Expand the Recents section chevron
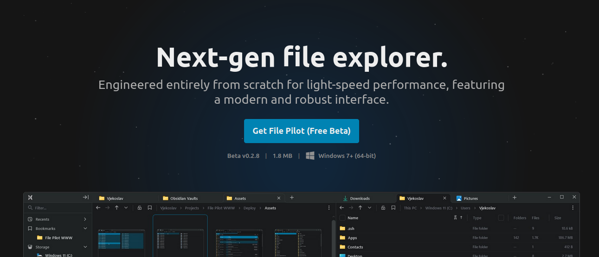Viewport: 599px width, 257px height. 85,219
